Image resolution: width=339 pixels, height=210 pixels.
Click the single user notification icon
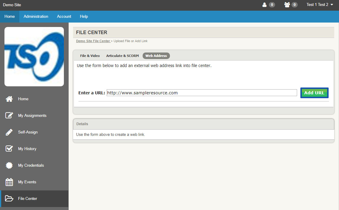tap(264, 5)
